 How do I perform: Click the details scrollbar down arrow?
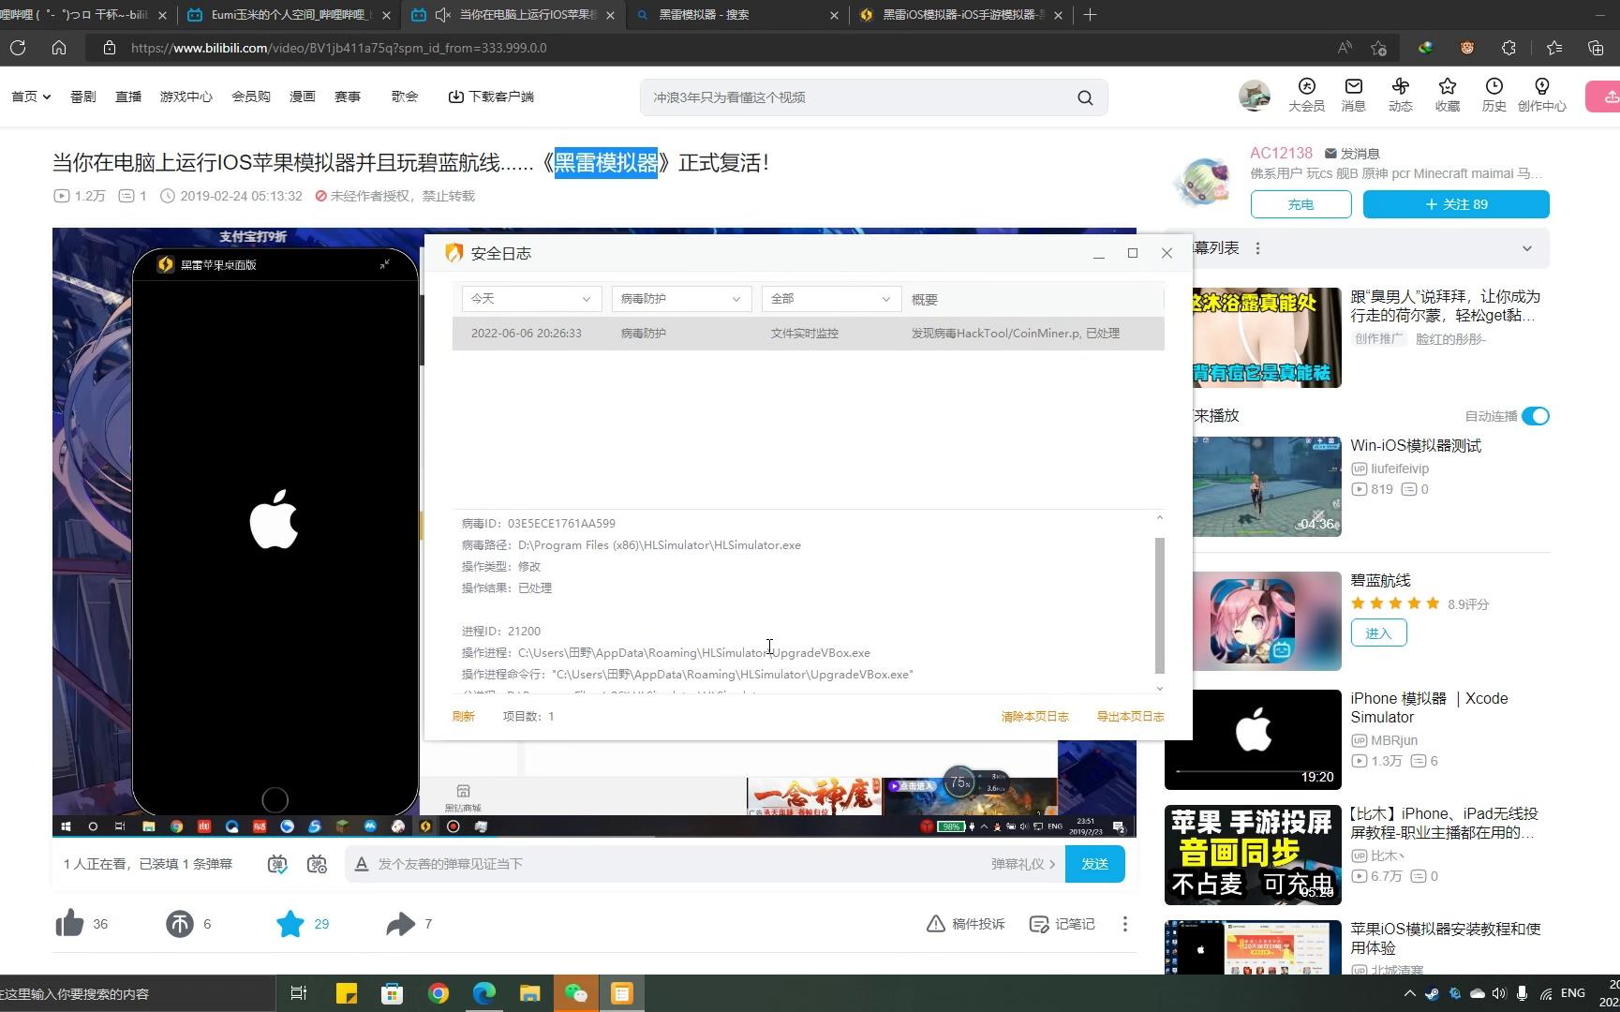coord(1159,688)
